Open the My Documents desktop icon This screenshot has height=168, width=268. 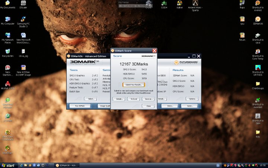[x=8, y=4]
